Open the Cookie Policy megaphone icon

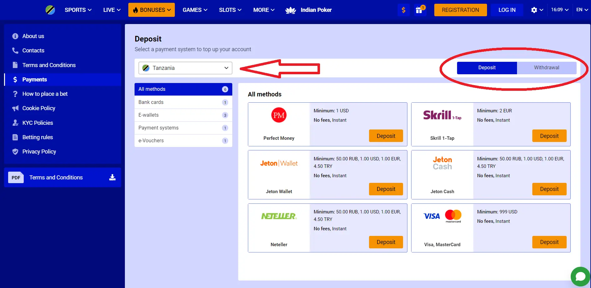click(15, 108)
